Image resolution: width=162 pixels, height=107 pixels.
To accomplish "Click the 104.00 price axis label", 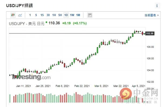I will pyautogui.click(x=150, y=70).
